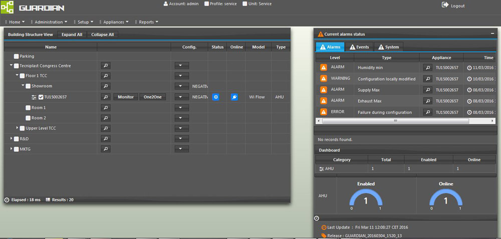Tick the Room 1 checkbox
This screenshot has width=501, height=239.
[29, 108]
